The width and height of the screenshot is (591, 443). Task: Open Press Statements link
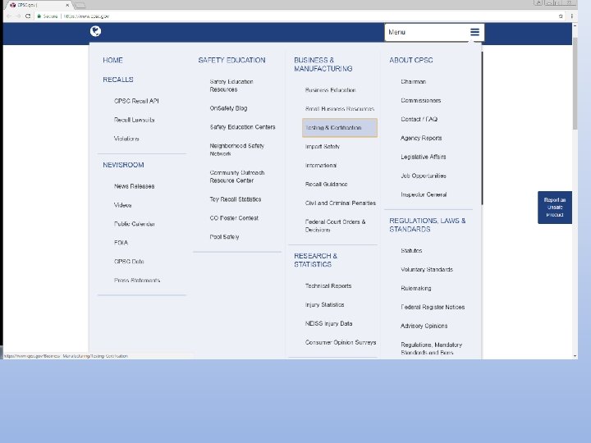coord(137,281)
